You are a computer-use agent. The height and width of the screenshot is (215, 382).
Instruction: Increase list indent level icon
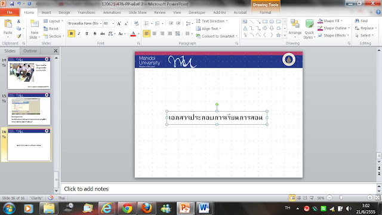point(178,23)
